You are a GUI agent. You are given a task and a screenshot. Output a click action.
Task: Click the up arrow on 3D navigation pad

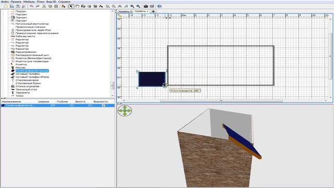pos(125,108)
